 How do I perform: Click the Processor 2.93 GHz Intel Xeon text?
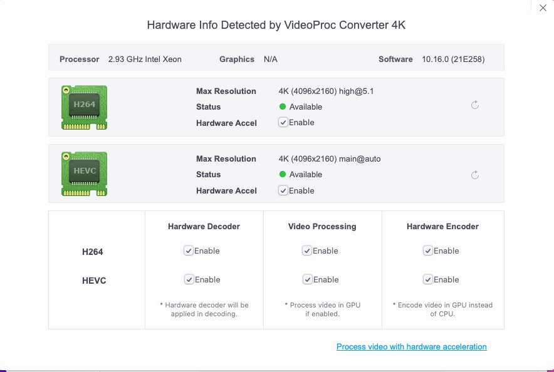(x=145, y=59)
